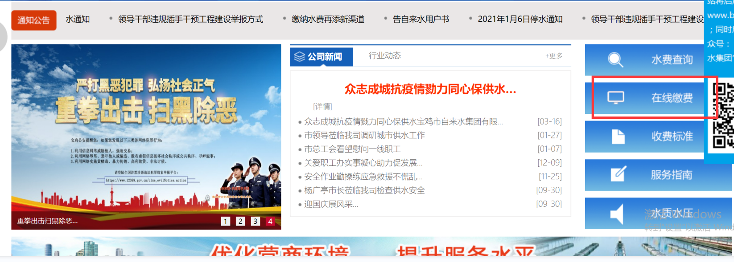Image resolution: width=734 pixels, height=262 pixels.
Task: Click the [详情] link
Action: coord(322,106)
